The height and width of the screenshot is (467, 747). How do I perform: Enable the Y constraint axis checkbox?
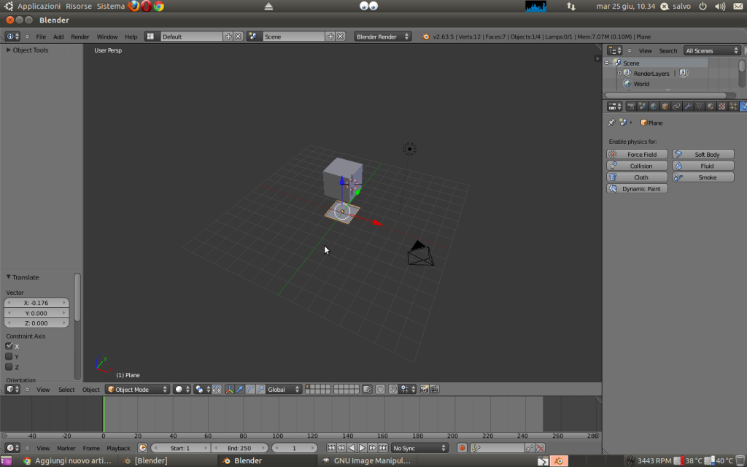9,357
